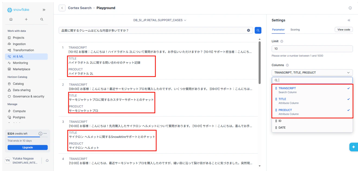
Task: Click the Limit input field
Action: [312, 49]
